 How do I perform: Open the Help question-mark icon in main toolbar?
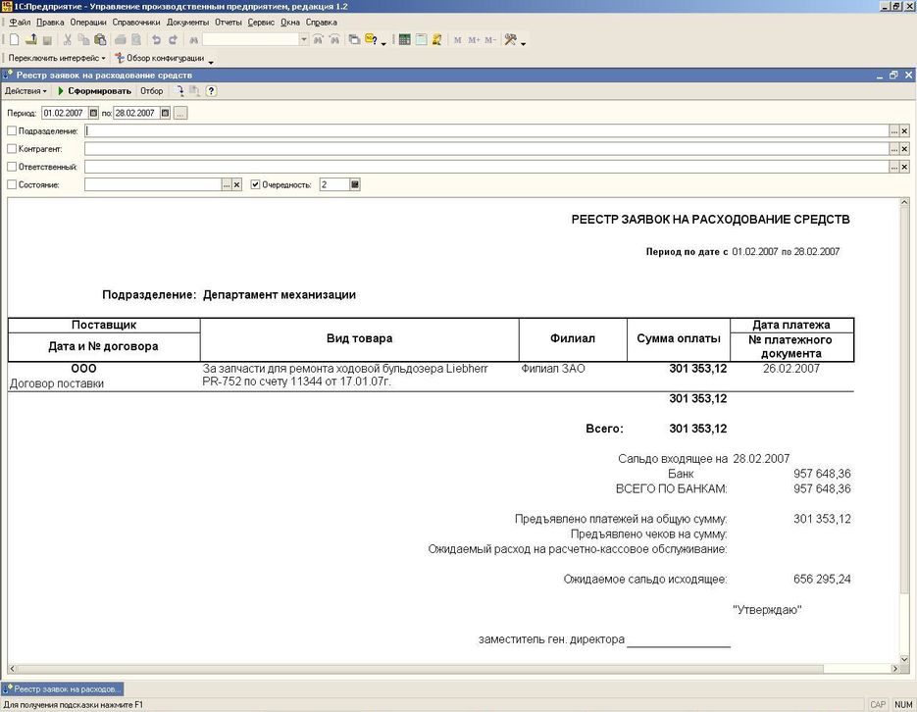(372, 40)
